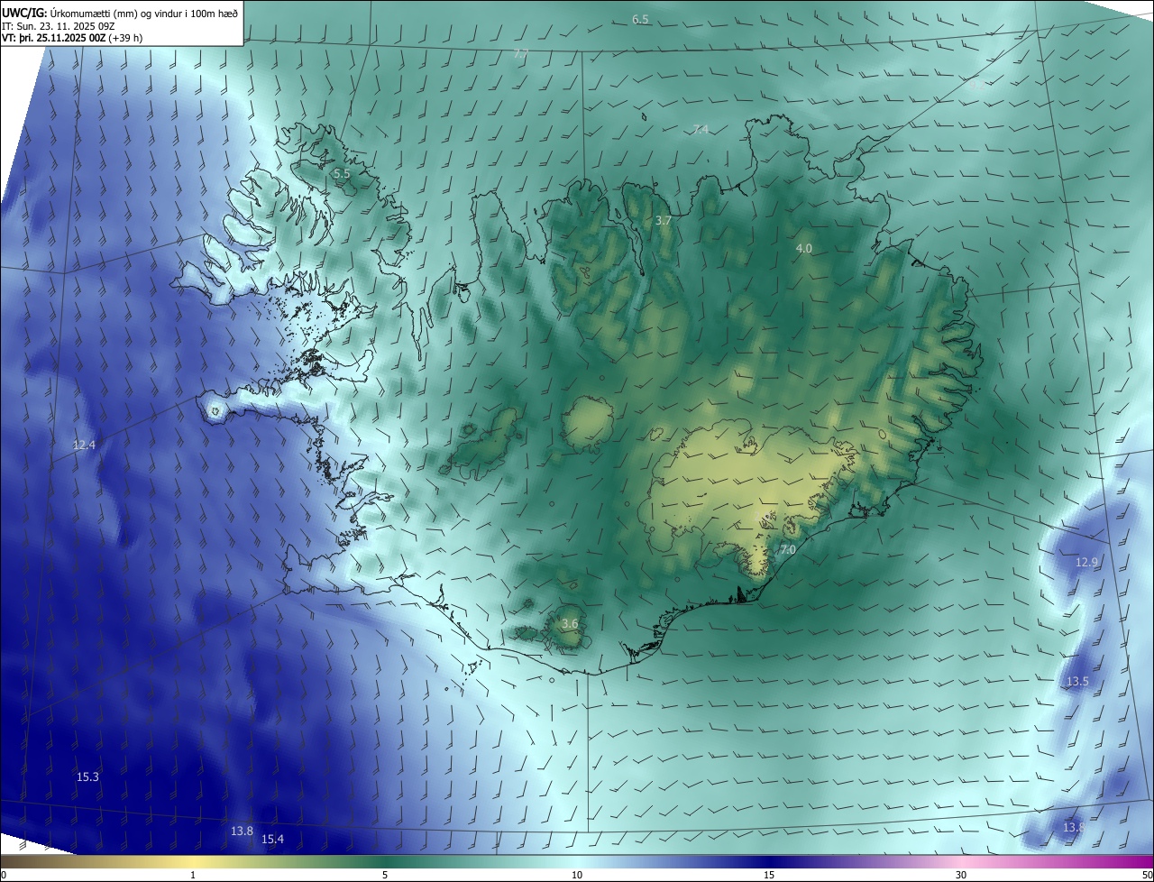The width and height of the screenshot is (1154, 882).
Task: Click the pink color band above legend tick 30
Action: [x=961, y=862]
